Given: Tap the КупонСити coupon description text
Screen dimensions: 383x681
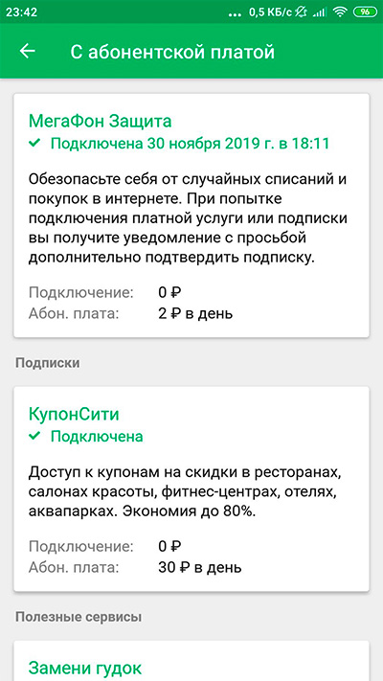Looking at the screenshot, I should pyautogui.click(x=183, y=491).
